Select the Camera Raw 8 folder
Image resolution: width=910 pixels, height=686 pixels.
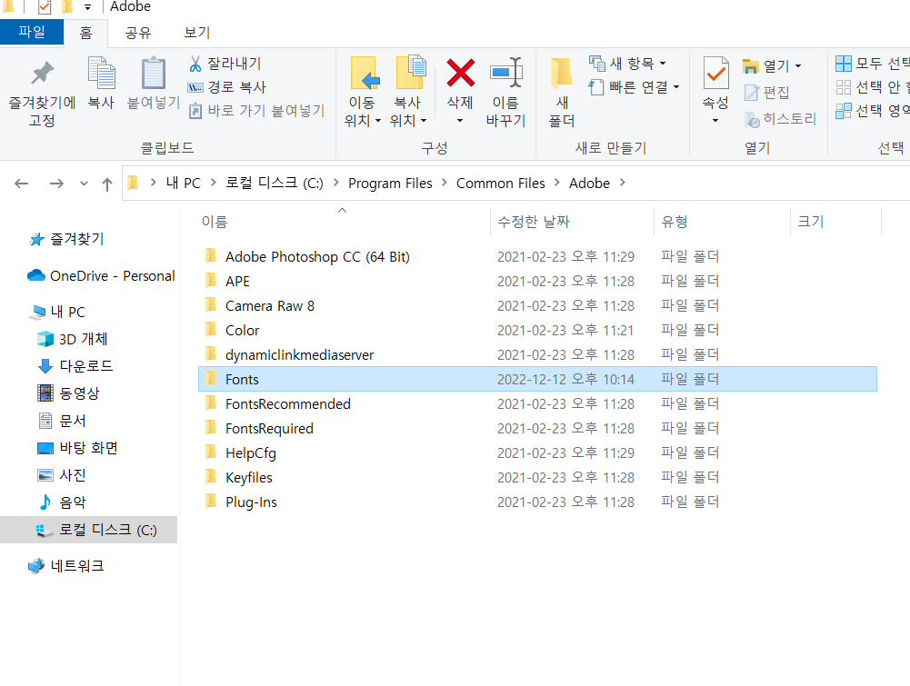click(537, 305)
